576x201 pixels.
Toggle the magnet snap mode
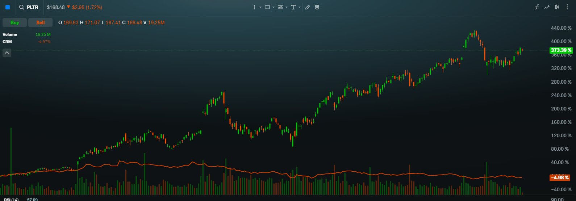[x=317, y=7]
